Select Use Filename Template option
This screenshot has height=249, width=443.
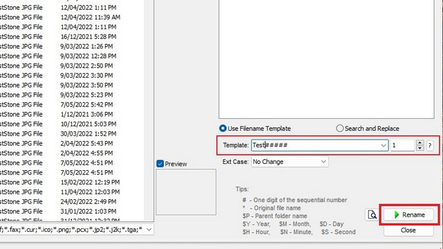pos(255,129)
